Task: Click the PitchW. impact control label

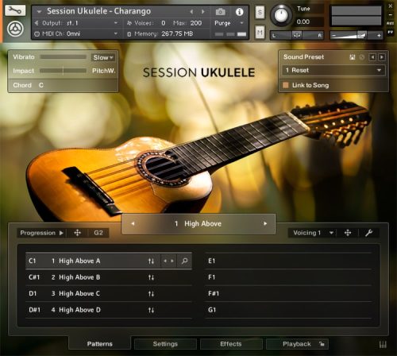Action: [103, 71]
